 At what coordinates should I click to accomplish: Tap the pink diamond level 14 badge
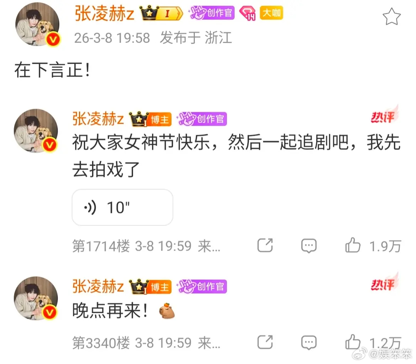tap(247, 13)
